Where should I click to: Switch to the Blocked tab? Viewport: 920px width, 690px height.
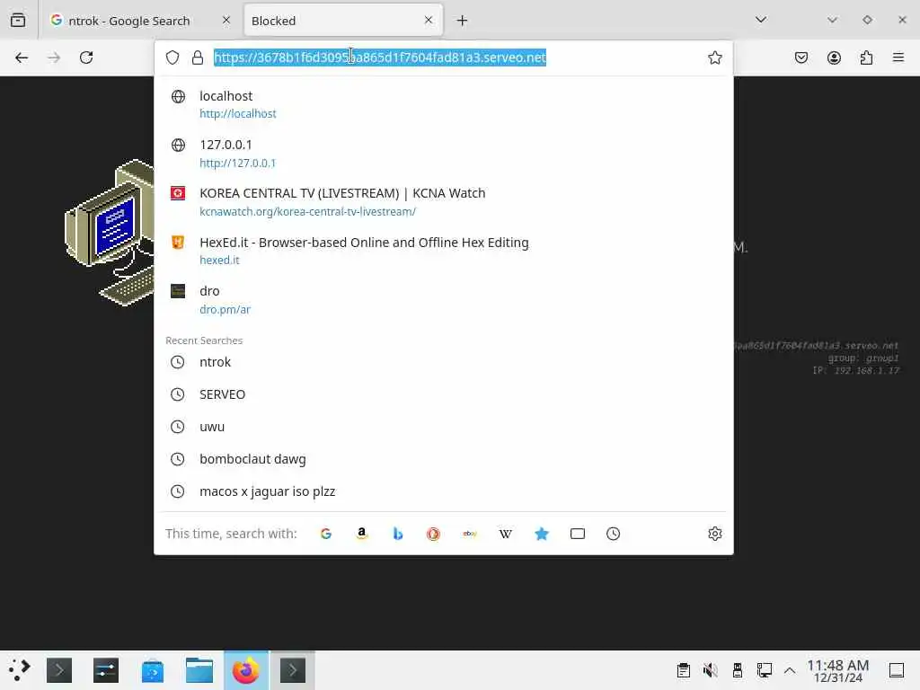(343, 21)
